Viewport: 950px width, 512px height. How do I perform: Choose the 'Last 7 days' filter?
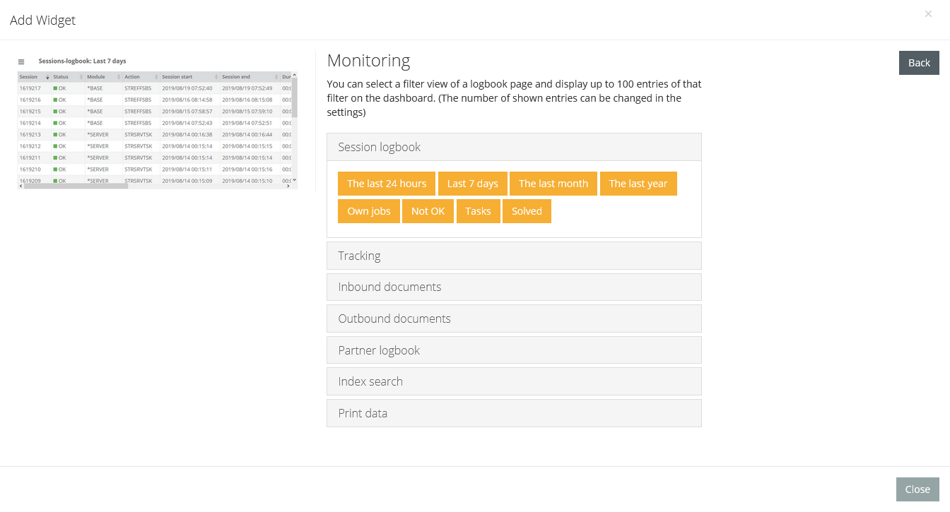(472, 184)
